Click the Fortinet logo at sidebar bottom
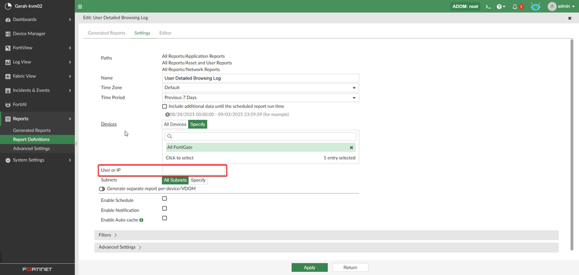Image resolution: width=579 pixels, height=275 pixels. (37, 269)
